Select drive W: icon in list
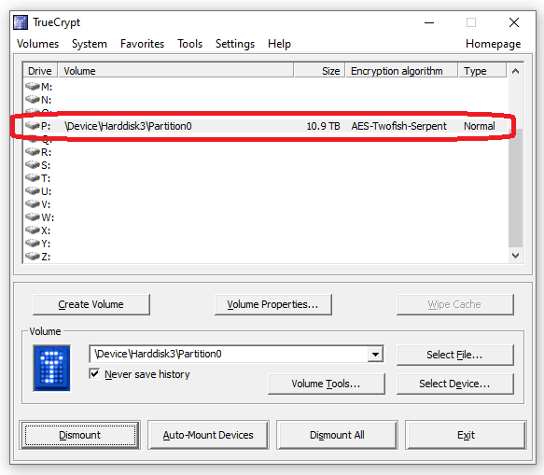The image size is (544, 475). (33, 217)
